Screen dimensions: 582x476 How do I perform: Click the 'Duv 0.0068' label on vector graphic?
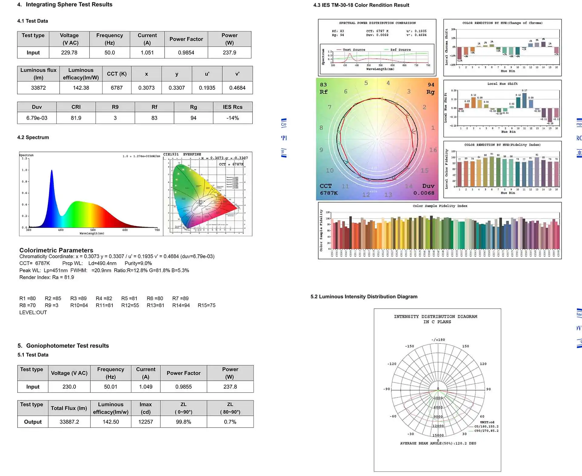pos(424,189)
